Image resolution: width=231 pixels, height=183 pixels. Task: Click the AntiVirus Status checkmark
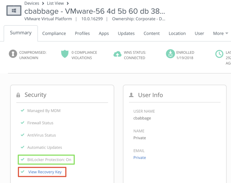click(x=23, y=135)
